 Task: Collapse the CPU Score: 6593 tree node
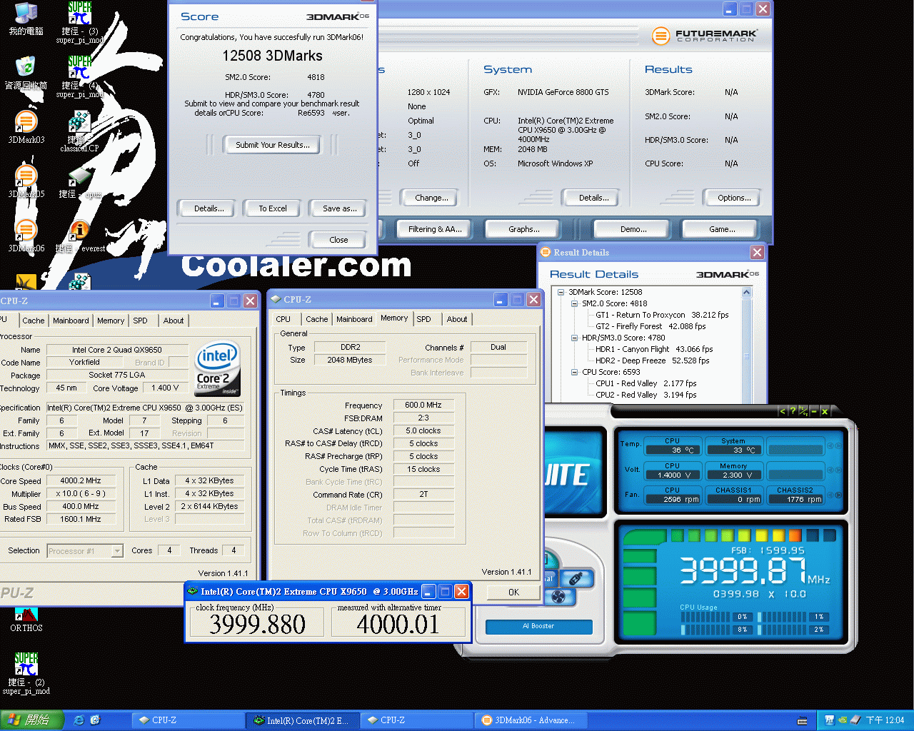coord(574,372)
